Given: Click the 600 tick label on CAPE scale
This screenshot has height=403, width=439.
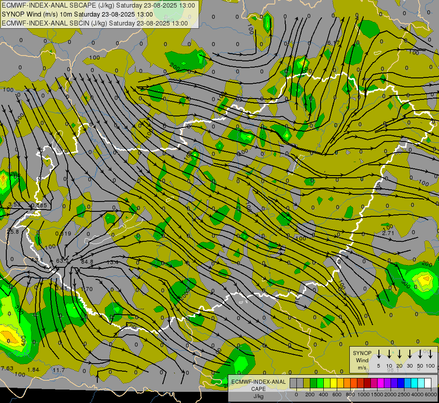Looking at the screenshot, I should point(337,394).
